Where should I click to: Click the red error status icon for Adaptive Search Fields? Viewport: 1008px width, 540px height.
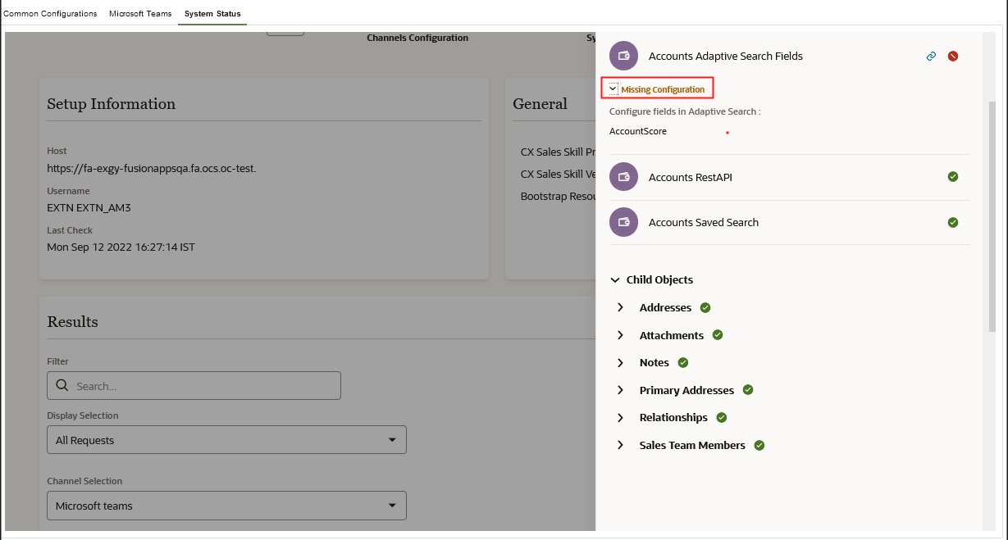coord(953,57)
